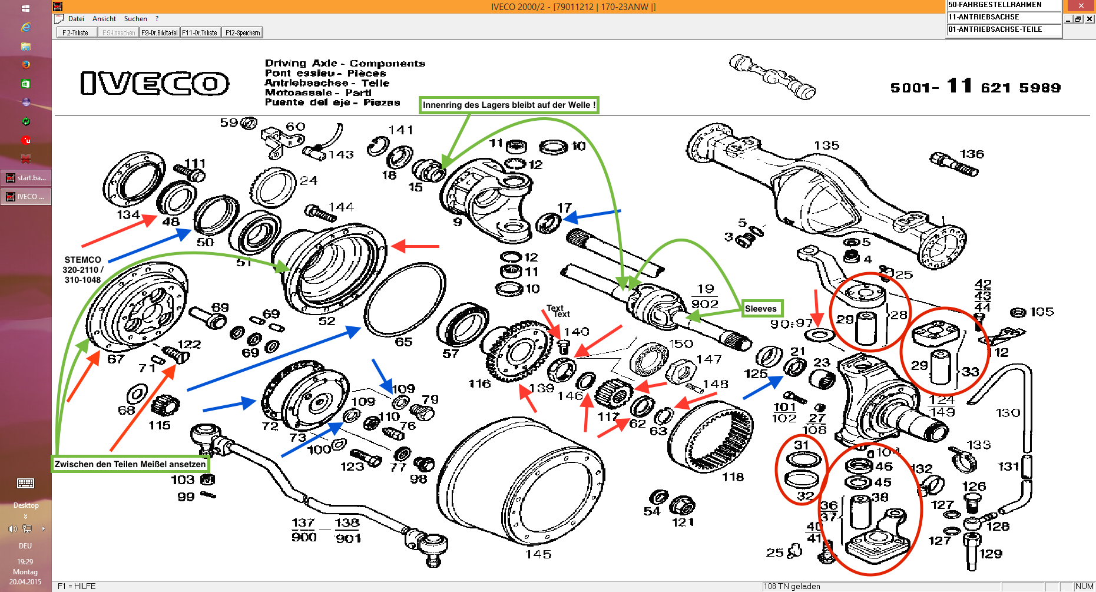Screen dimensions: 1096x592
Task: Open the Datei menu
Action: 76,19
